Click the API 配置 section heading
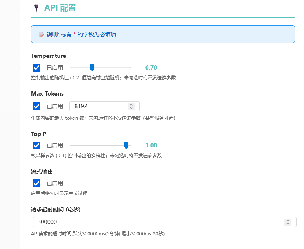The width and height of the screenshot is (304, 249). click(60, 8)
